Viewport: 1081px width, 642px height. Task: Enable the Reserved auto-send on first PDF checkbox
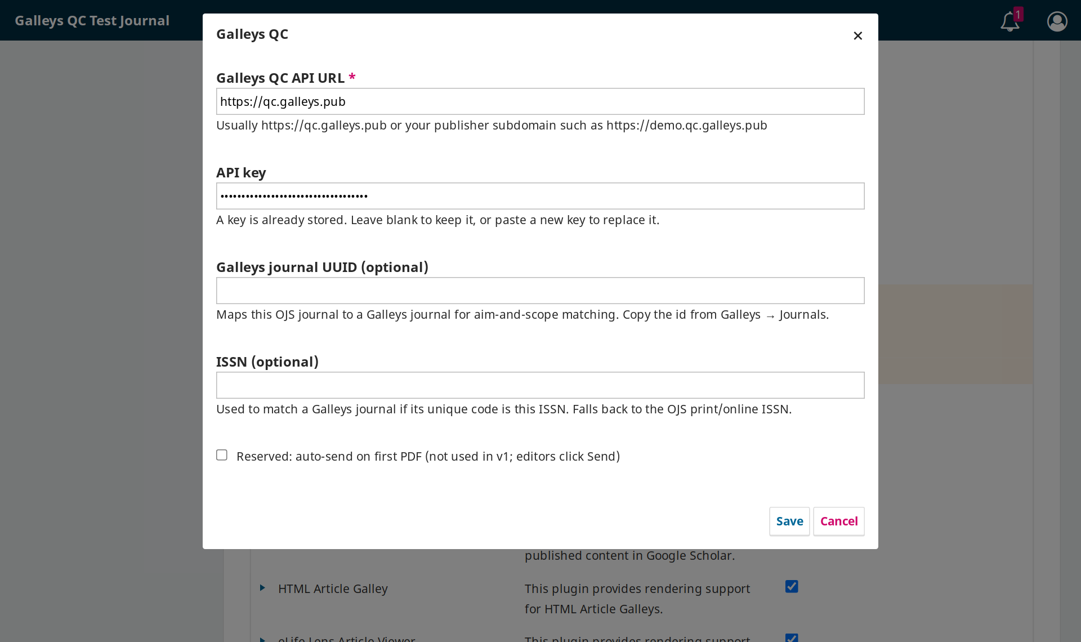coord(222,455)
